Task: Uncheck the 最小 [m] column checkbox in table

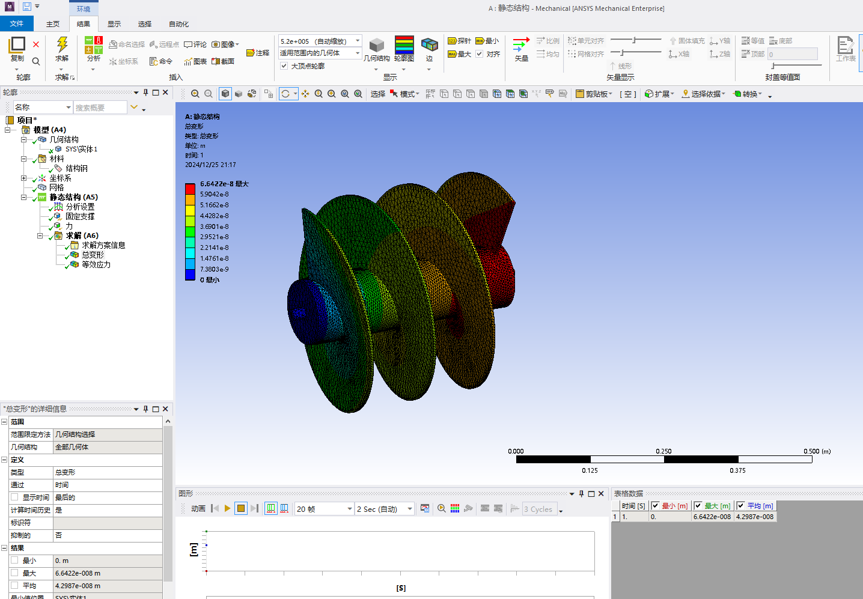Action: coord(656,506)
